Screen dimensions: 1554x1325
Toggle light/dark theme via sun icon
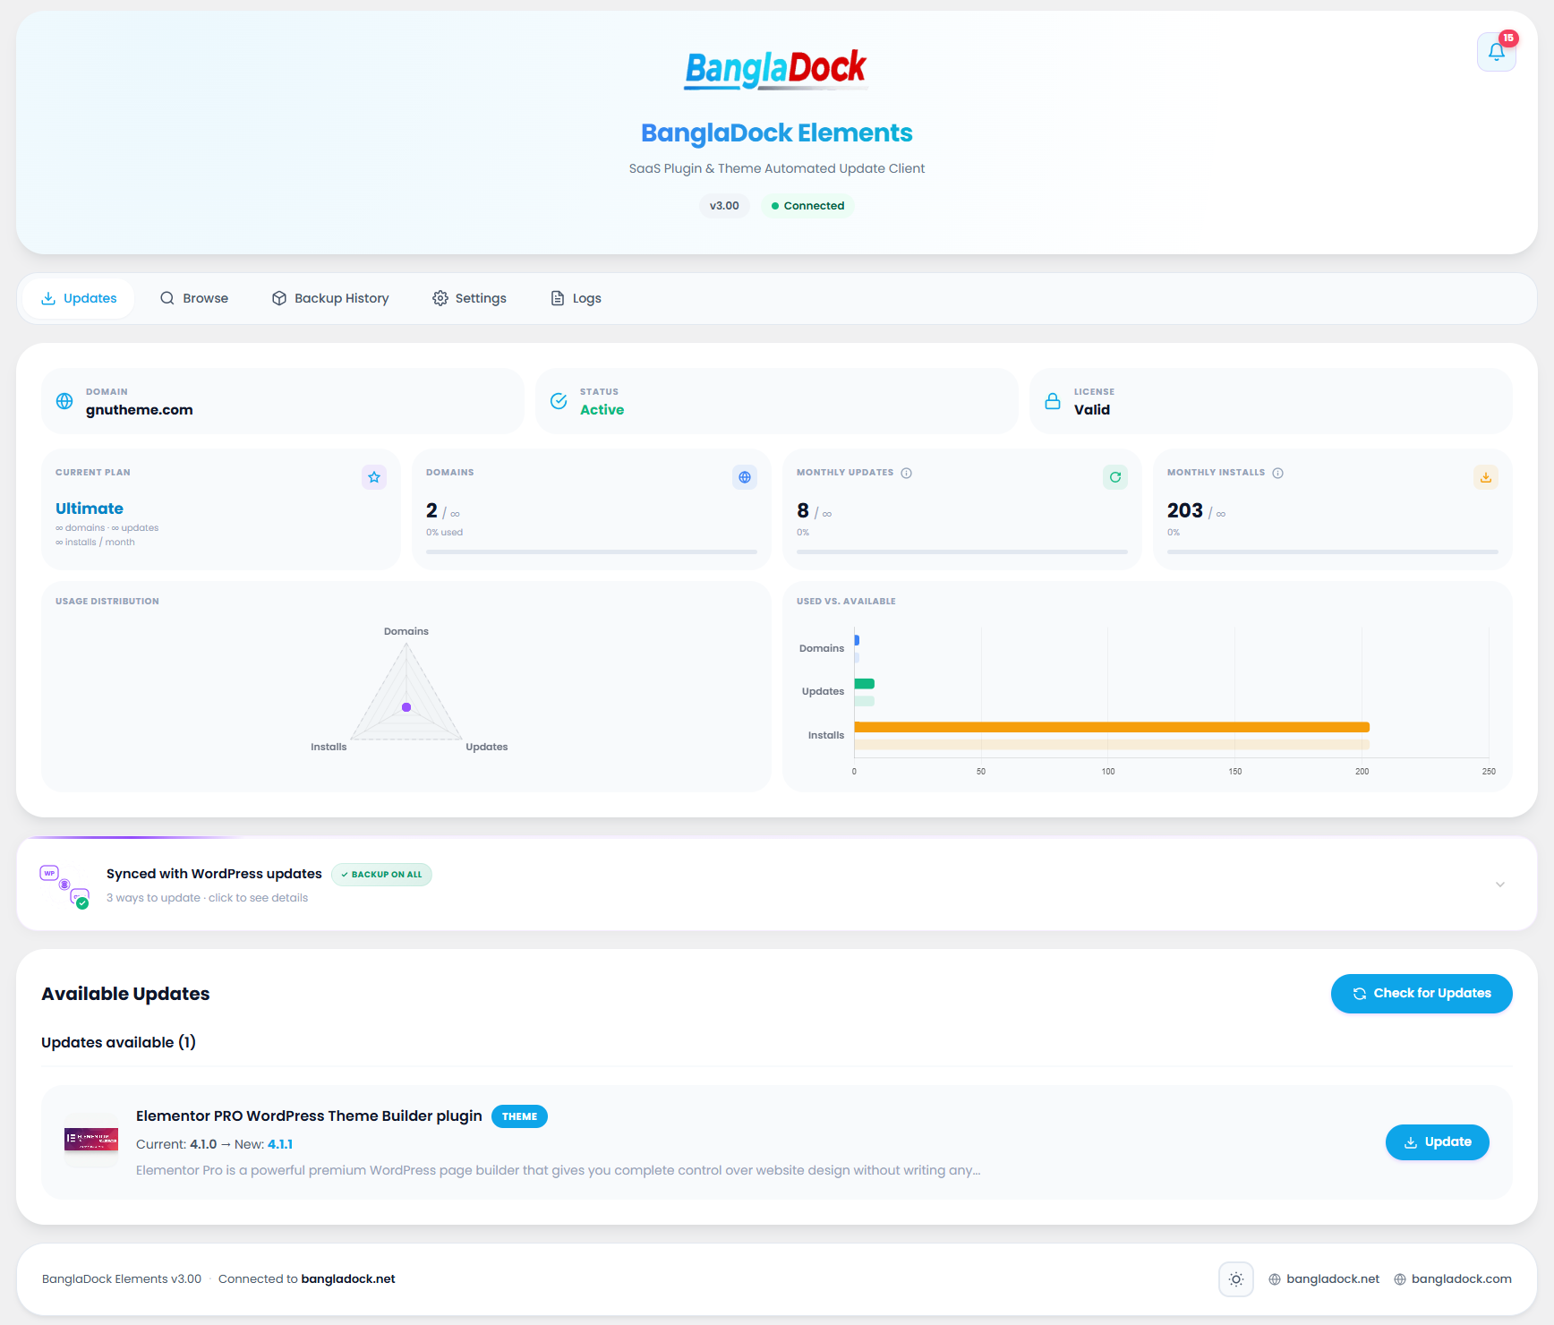[1236, 1279]
